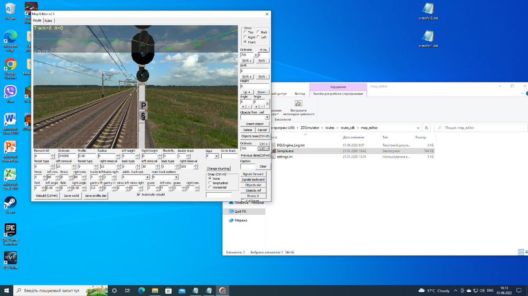The image size is (528, 296).
Task: Expand the Objects from .ref dropdown
Action: (267, 117)
